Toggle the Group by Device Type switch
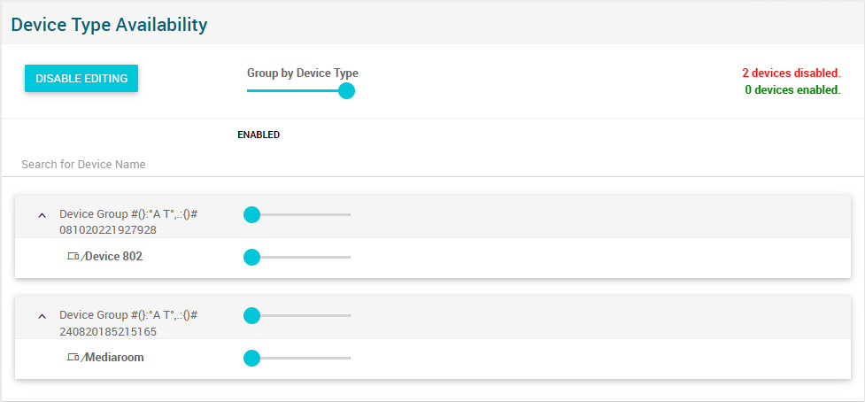The height and width of the screenshot is (402, 865). (x=346, y=90)
